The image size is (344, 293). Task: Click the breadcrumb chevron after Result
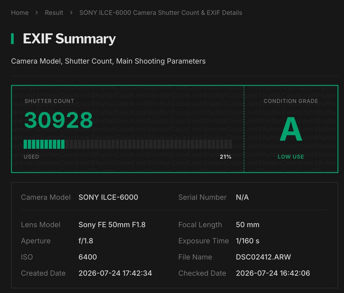pos(71,13)
